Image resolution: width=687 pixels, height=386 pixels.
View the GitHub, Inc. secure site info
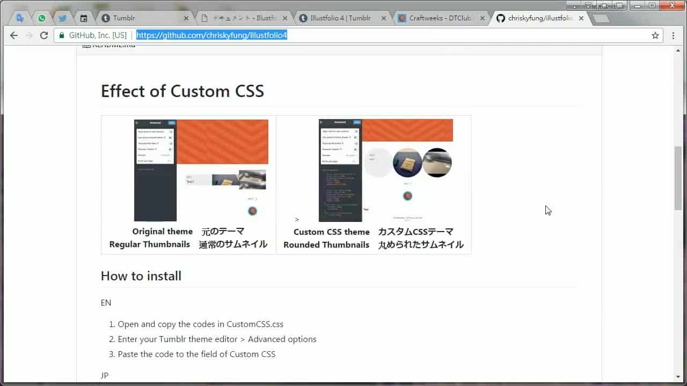93,35
